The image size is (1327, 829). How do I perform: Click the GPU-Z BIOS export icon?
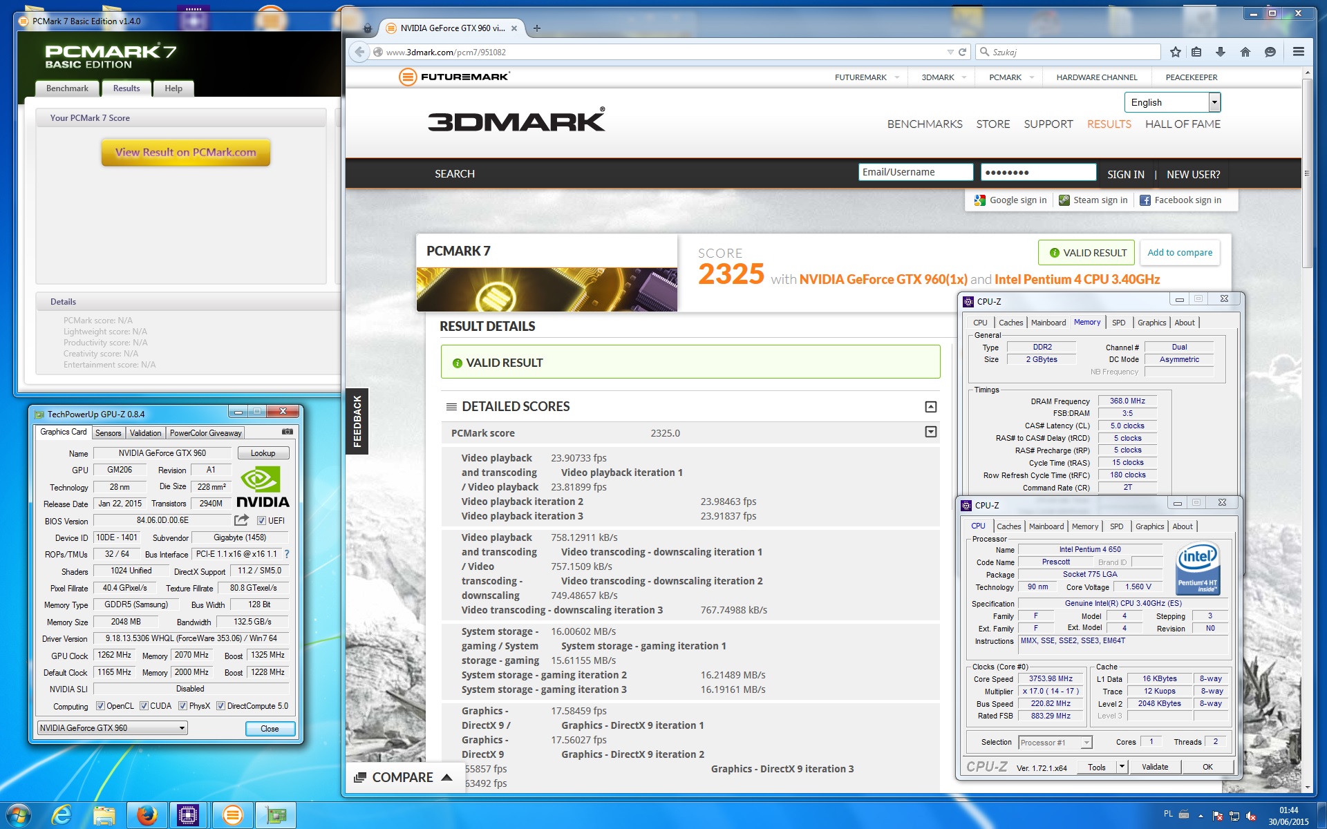[241, 520]
